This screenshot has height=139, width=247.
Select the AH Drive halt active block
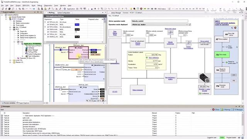click(x=230, y=34)
